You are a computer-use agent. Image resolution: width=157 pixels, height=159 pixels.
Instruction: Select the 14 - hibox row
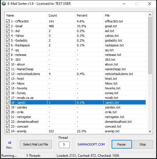(75, 83)
